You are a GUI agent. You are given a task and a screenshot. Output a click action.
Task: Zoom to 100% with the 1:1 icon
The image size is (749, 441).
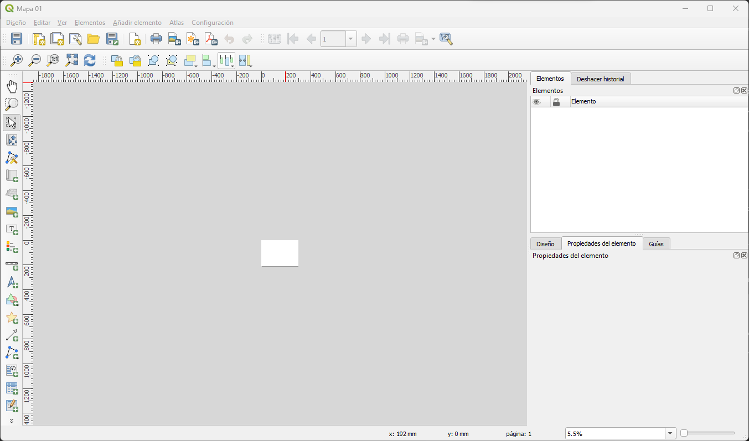[x=53, y=60]
